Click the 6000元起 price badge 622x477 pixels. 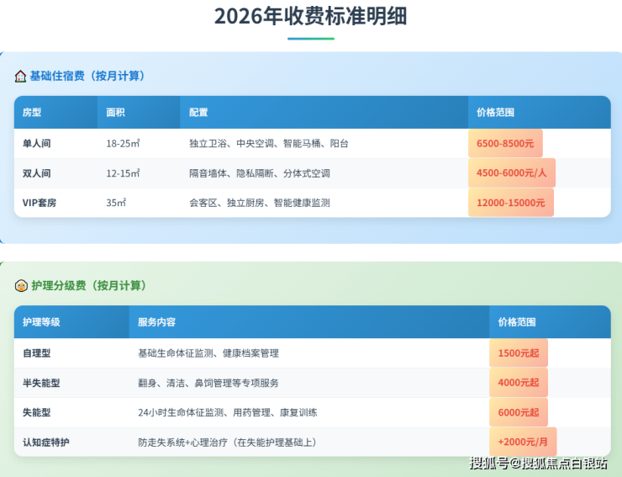518,412
